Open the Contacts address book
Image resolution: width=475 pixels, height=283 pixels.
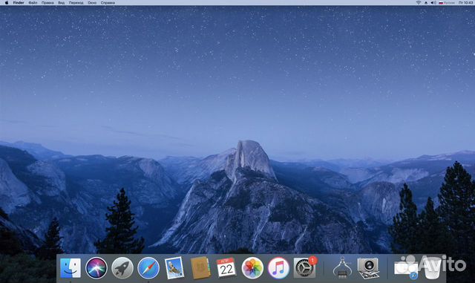click(200, 268)
